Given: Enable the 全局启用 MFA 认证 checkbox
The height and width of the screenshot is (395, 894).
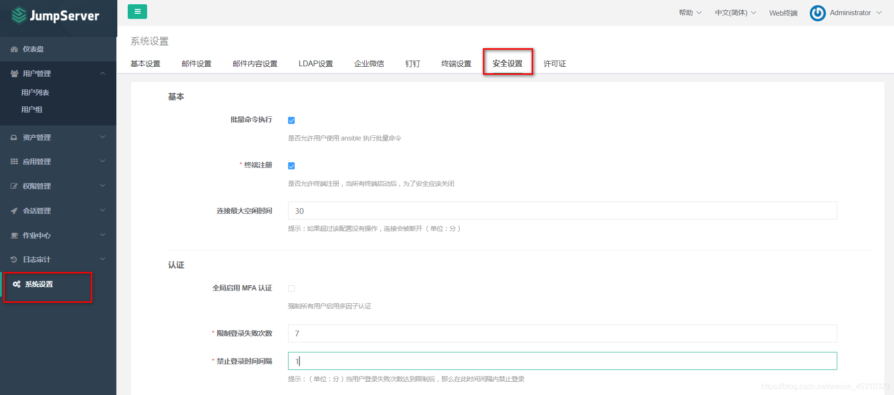Looking at the screenshot, I should click(291, 289).
